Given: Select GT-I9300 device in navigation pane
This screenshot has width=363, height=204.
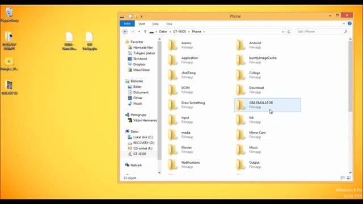Looking at the screenshot, I should click(x=140, y=154).
